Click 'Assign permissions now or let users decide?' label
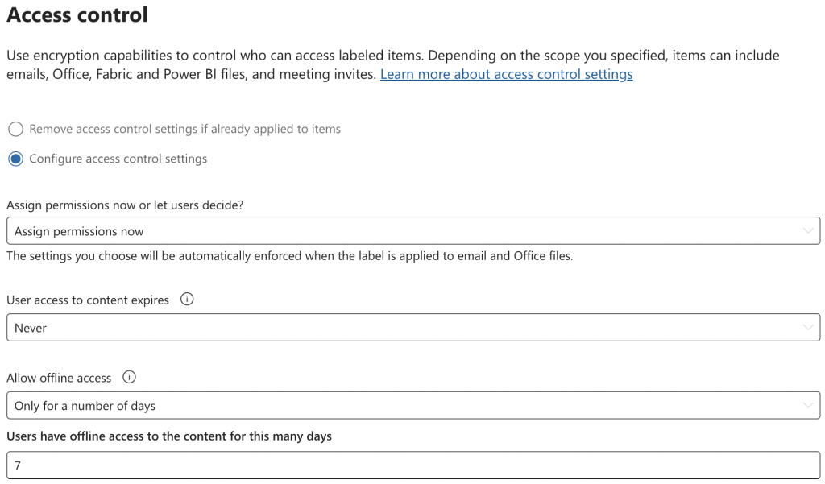The height and width of the screenshot is (484, 825). pos(125,205)
